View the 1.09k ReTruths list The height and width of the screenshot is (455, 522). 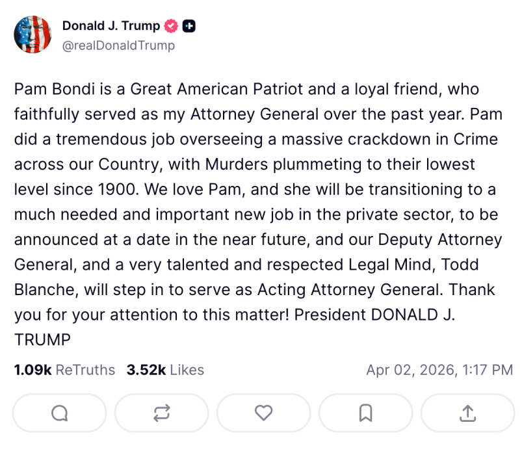pos(64,370)
